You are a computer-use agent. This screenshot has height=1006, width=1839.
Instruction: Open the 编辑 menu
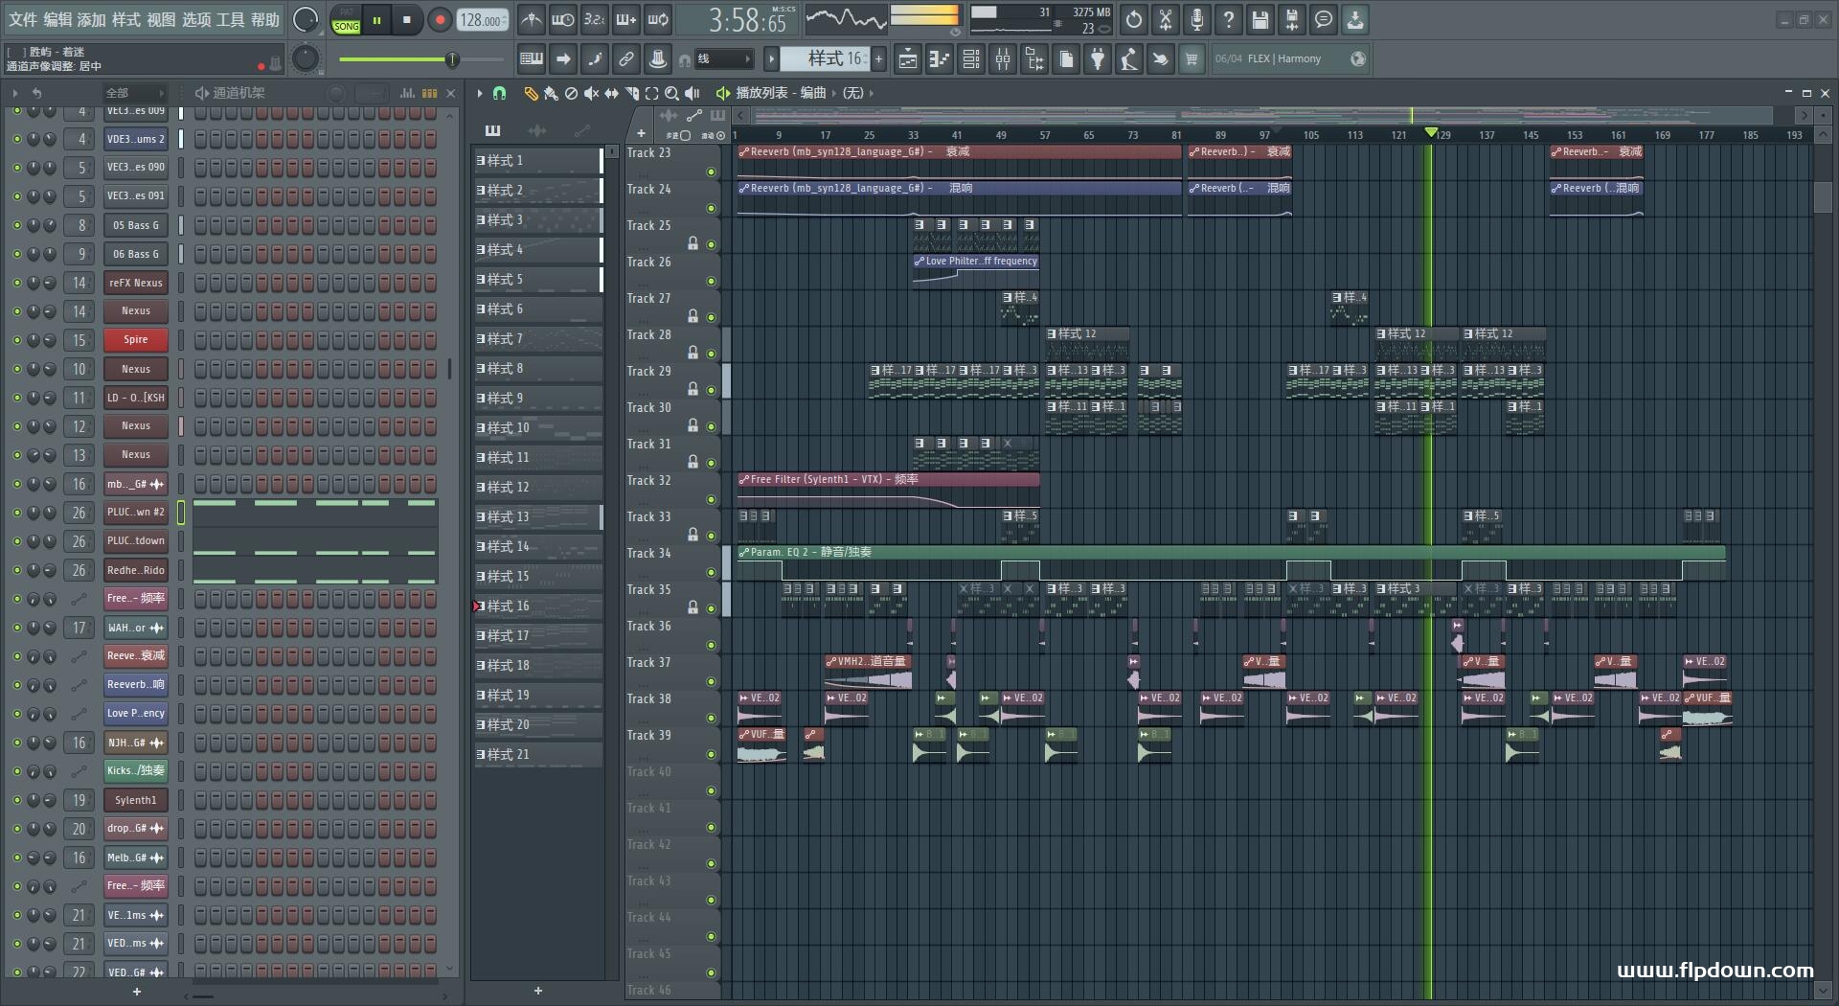(x=57, y=20)
